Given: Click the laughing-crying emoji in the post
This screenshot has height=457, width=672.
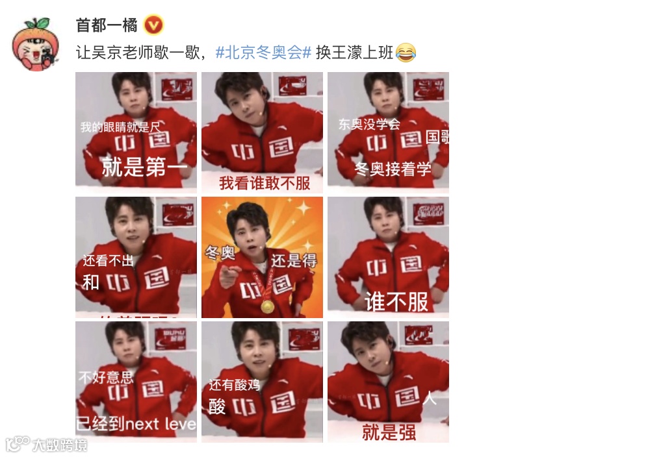Looking at the screenshot, I should (406, 53).
